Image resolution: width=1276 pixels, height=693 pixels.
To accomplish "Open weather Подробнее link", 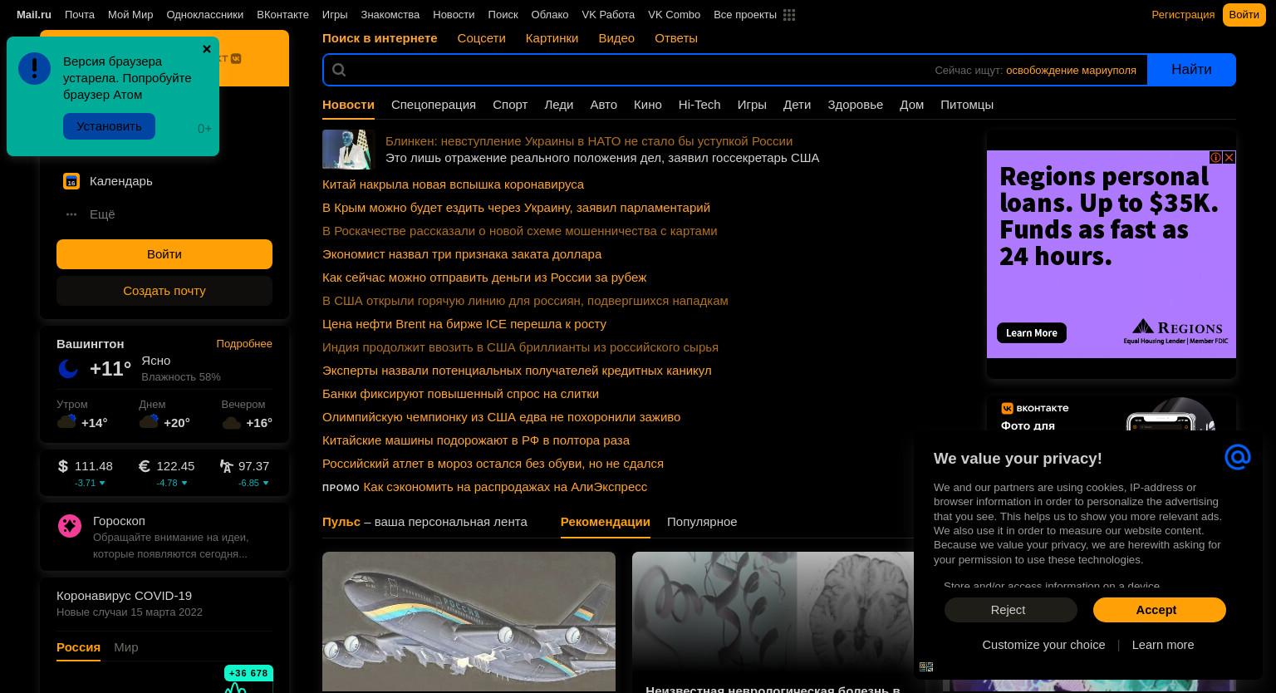I will pyautogui.click(x=244, y=344).
